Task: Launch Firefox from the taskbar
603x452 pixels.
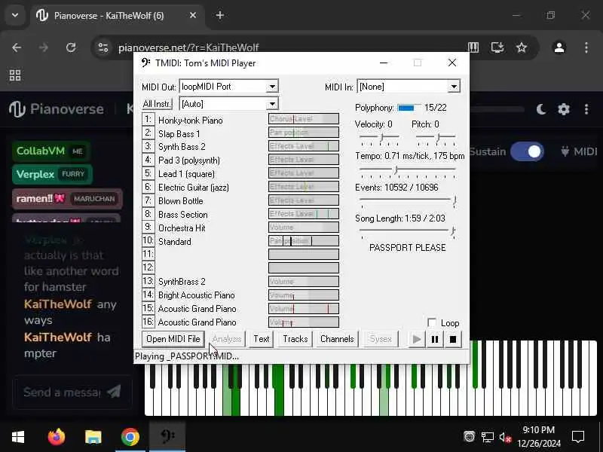Action: point(57,437)
